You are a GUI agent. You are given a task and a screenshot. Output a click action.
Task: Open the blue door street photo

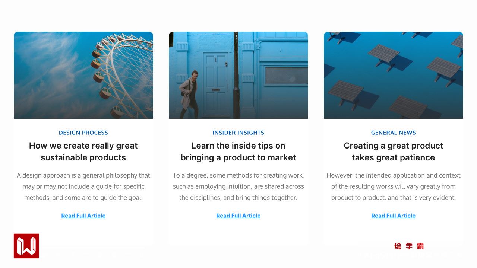point(238,75)
